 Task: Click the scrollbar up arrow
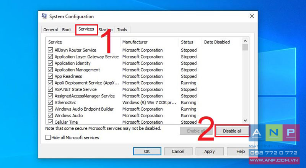(245, 41)
